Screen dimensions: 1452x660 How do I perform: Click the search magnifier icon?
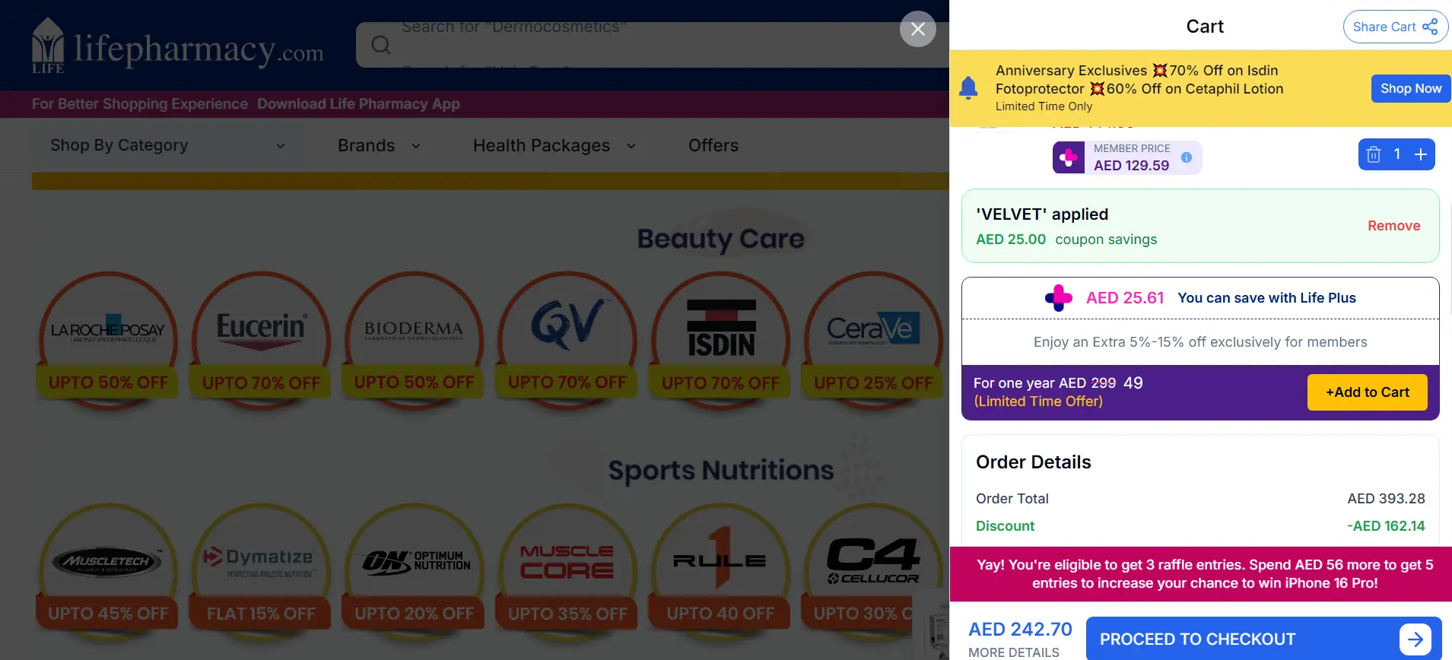coord(381,46)
